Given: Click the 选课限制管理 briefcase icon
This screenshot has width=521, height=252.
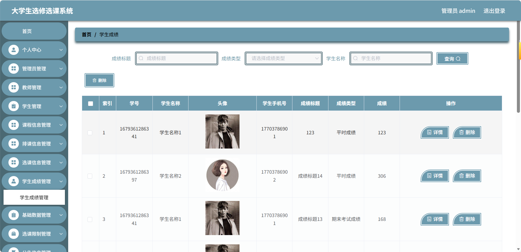Looking at the screenshot, I should click(14, 234).
